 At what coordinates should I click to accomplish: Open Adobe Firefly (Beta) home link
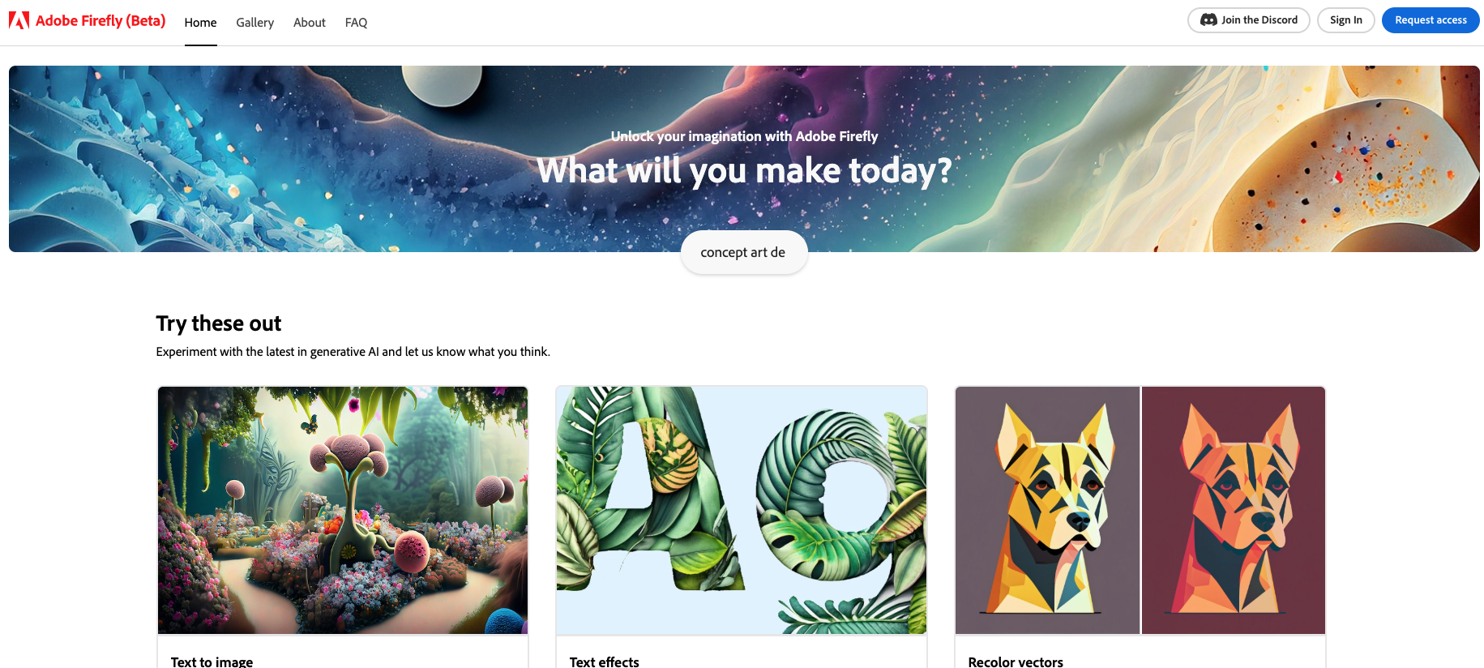point(100,20)
